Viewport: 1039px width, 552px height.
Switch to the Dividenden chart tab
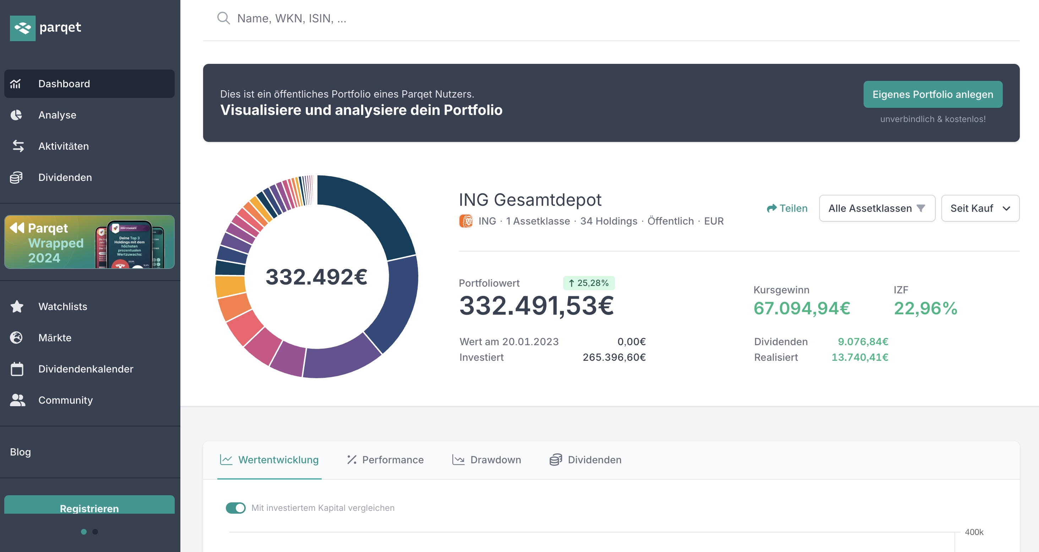(x=585, y=460)
